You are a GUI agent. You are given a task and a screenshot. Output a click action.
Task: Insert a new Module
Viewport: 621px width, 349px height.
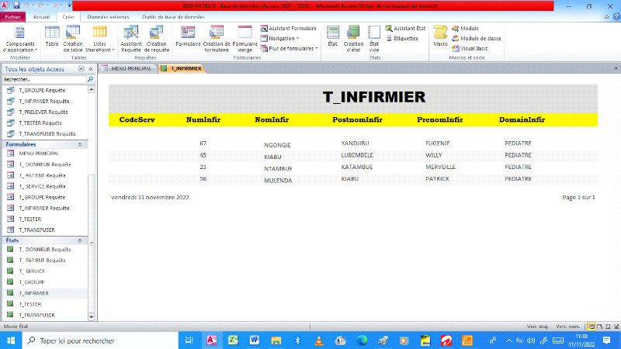(x=465, y=29)
